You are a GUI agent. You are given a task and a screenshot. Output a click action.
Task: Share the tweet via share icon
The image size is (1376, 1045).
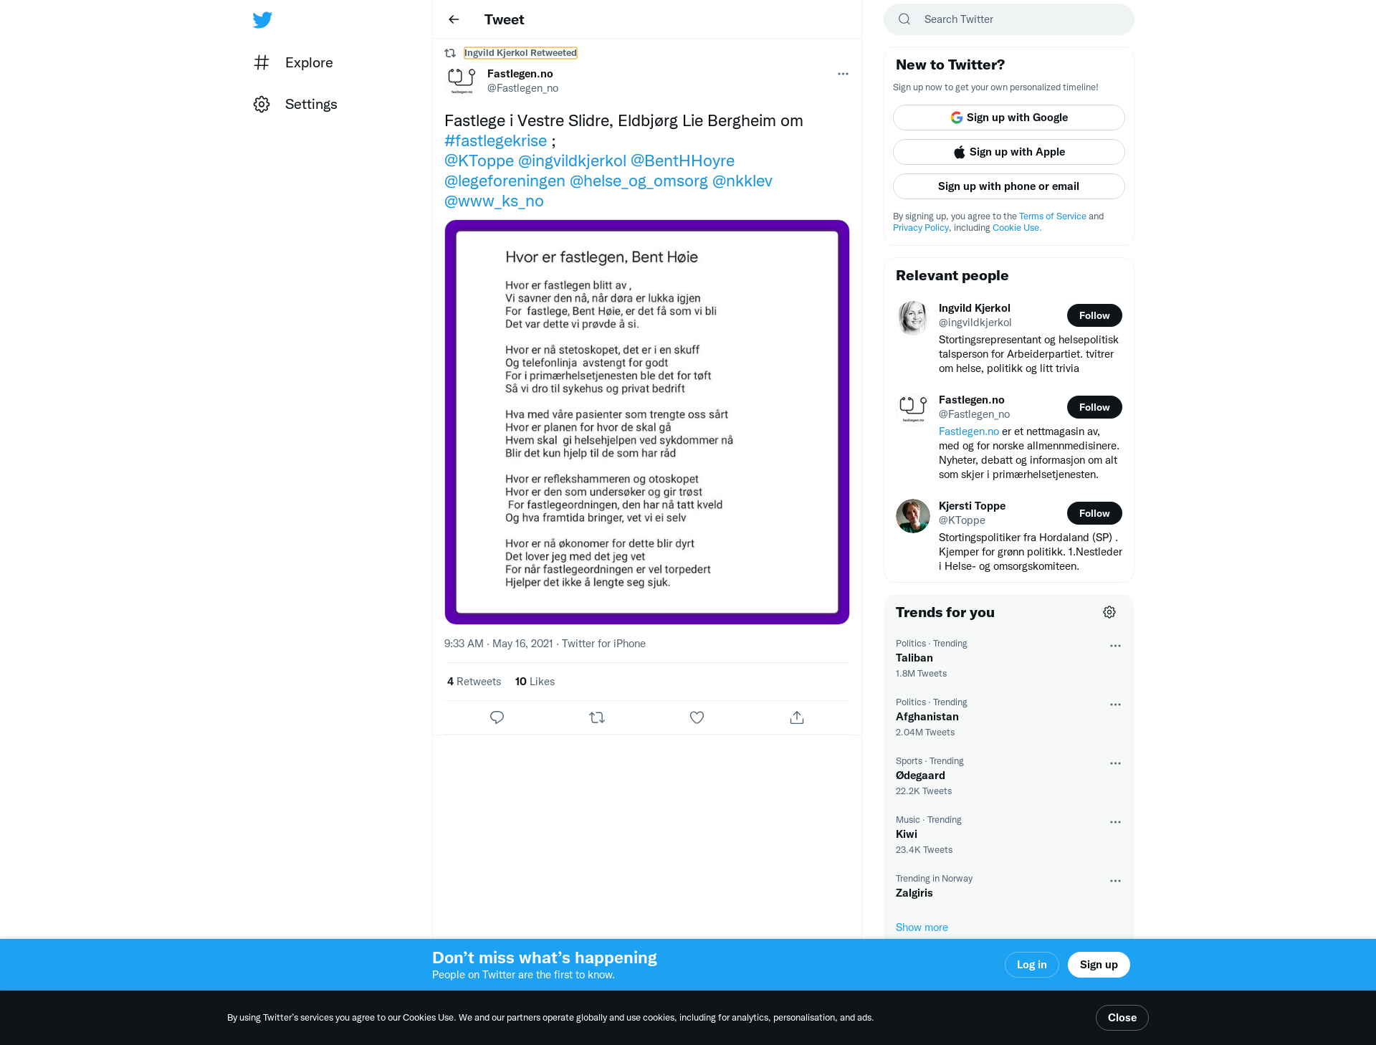[x=797, y=717]
